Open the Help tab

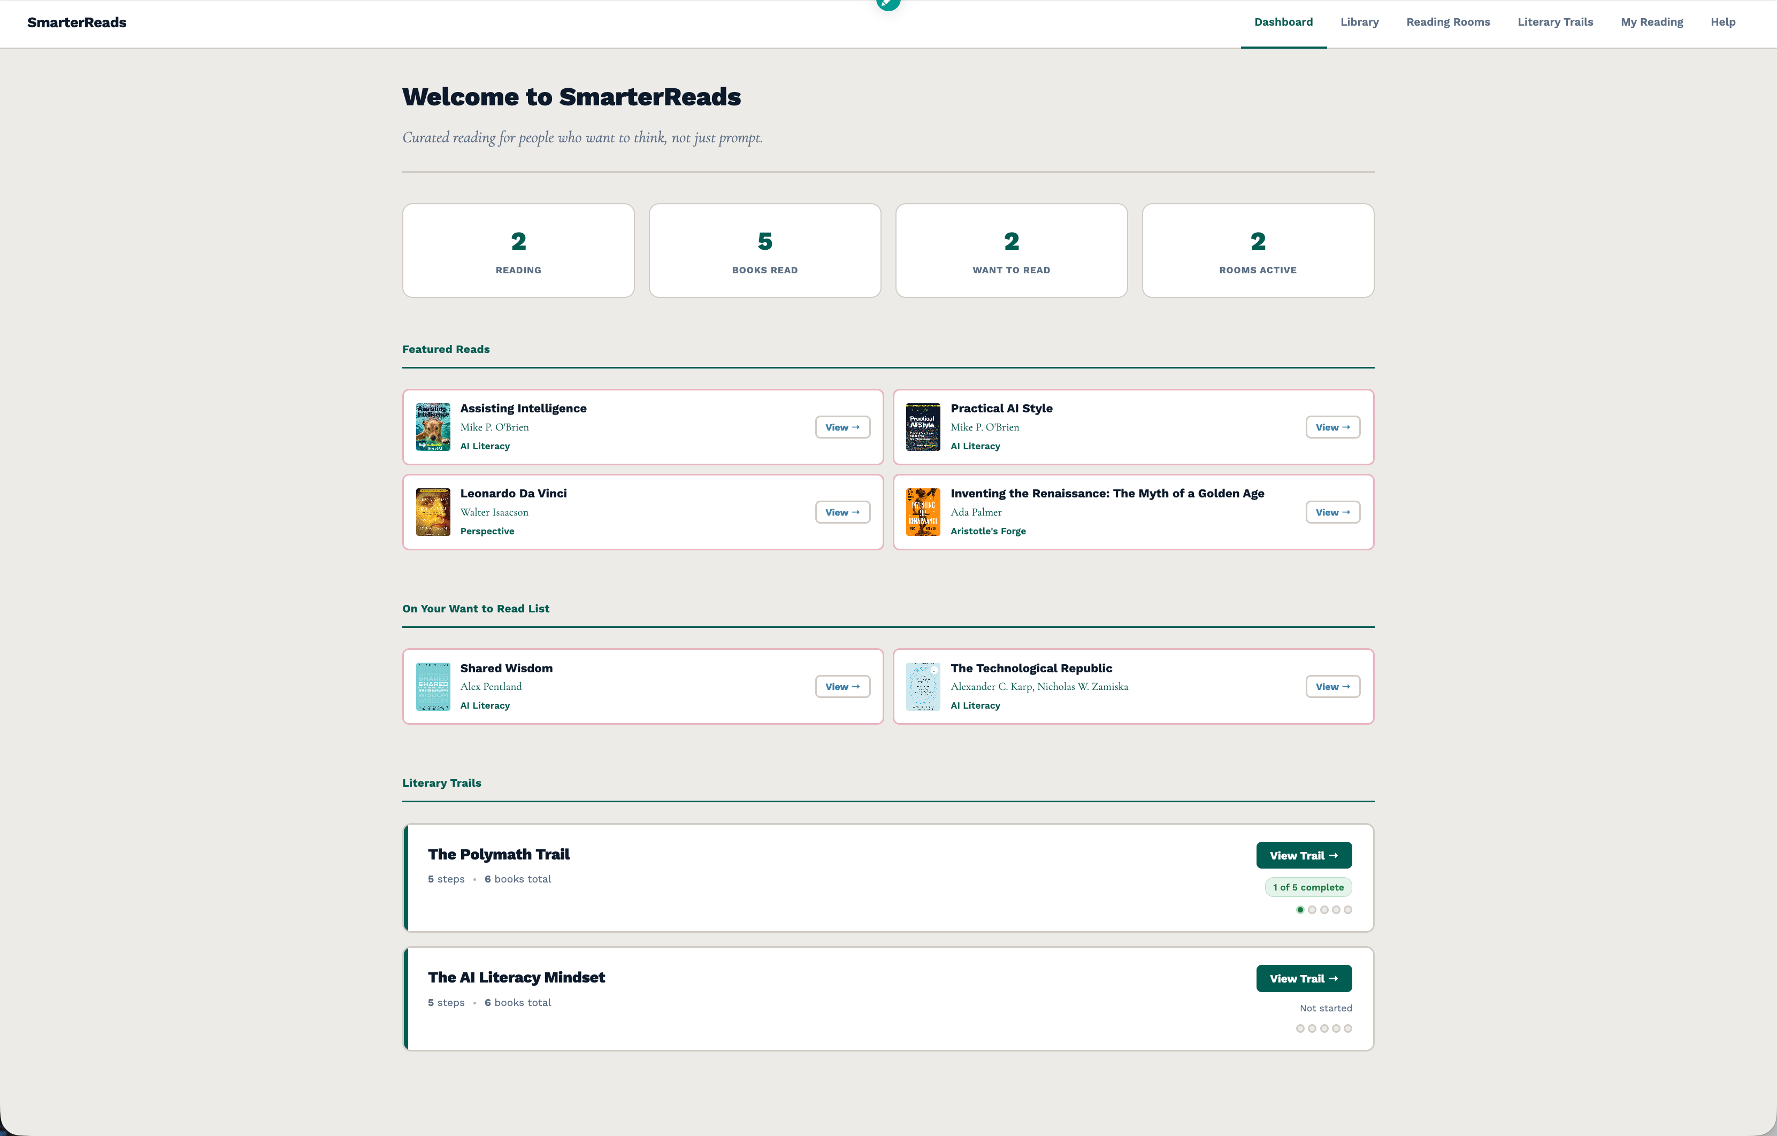(1722, 22)
